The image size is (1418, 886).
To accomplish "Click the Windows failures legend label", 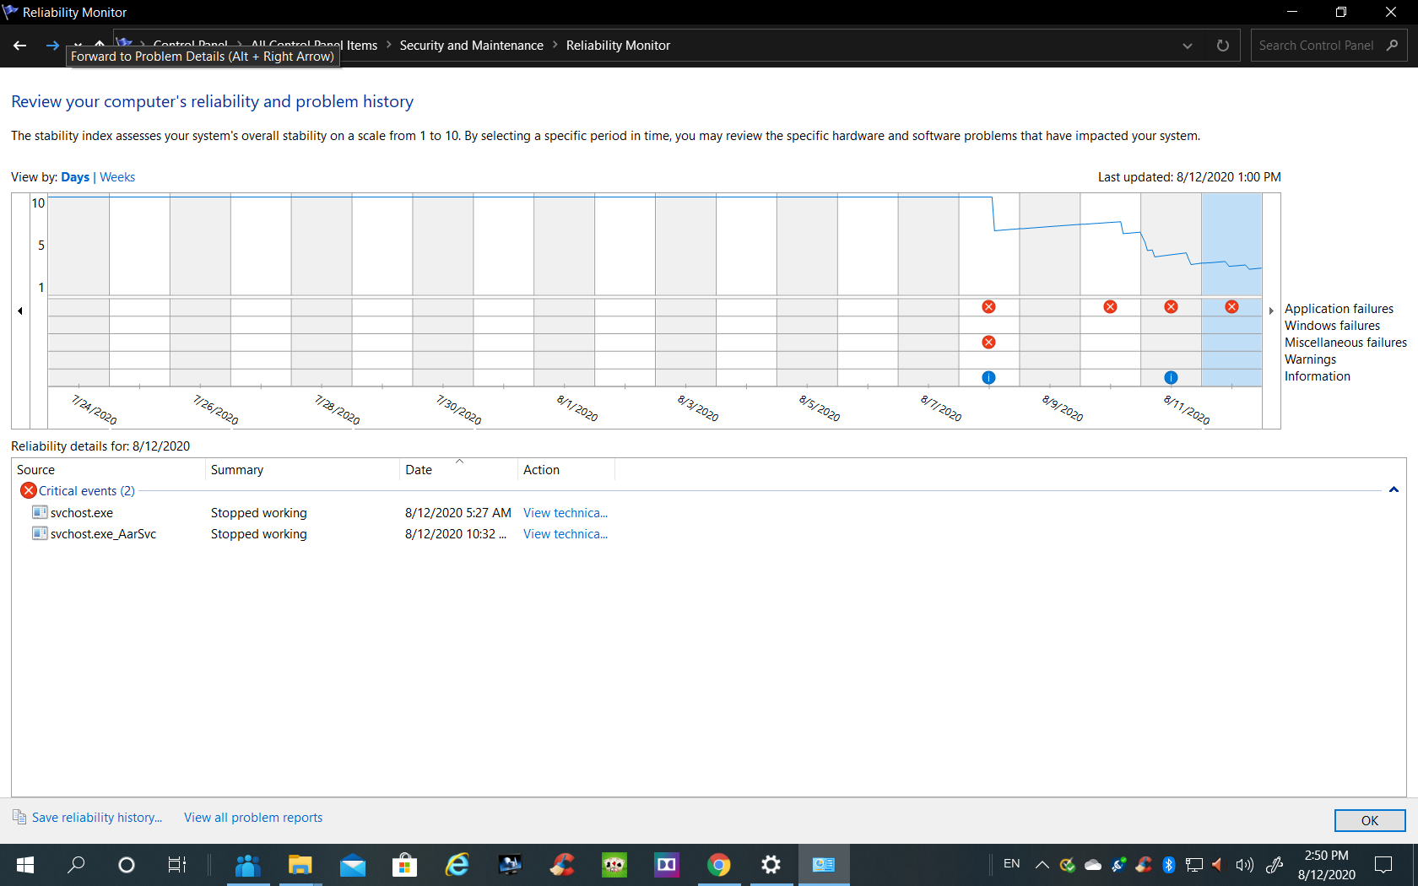I will [x=1332, y=326].
